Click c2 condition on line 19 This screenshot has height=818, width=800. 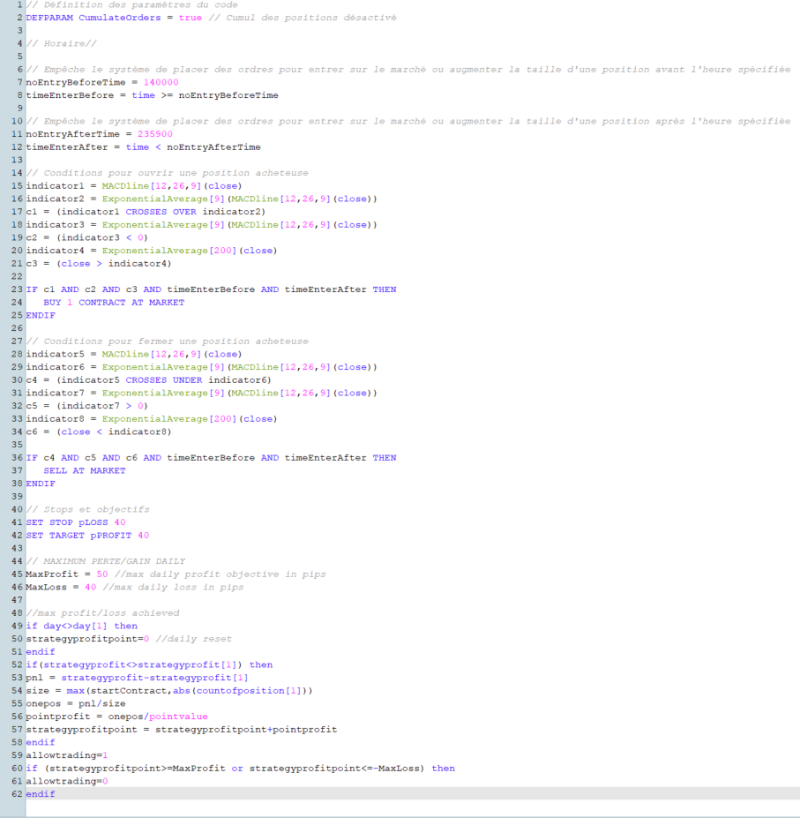coord(87,238)
